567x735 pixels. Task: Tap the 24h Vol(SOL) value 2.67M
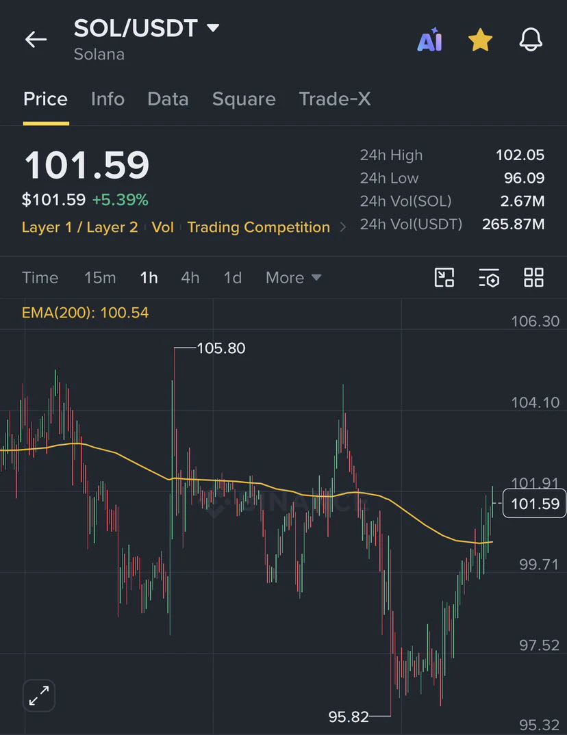(522, 201)
